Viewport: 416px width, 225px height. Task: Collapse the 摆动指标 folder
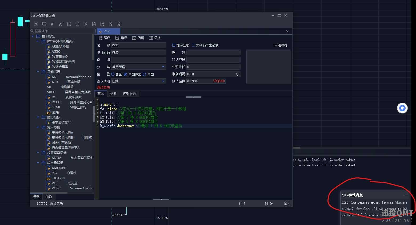(x=38, y=72)
